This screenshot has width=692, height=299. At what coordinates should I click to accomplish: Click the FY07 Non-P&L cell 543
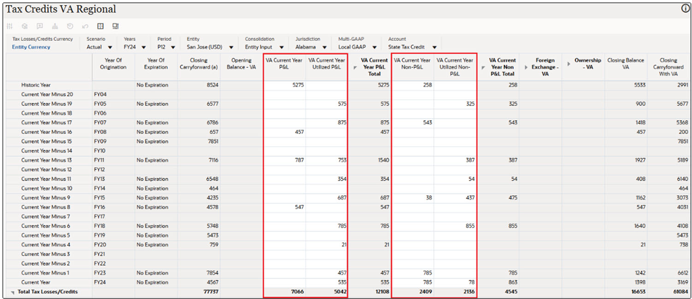click(412, 123)
